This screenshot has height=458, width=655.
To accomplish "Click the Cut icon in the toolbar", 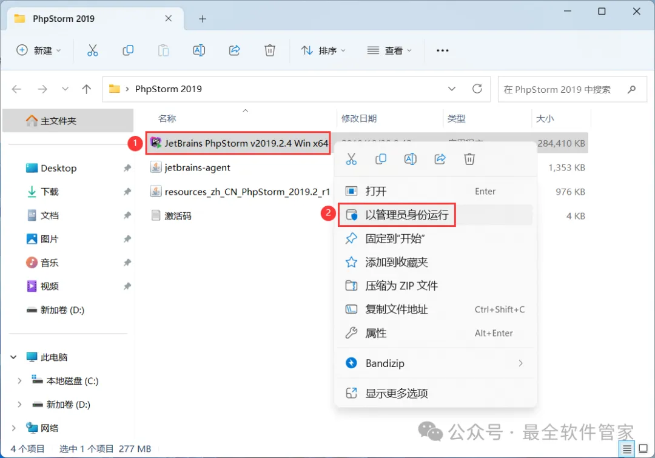I will pos(92,50).
